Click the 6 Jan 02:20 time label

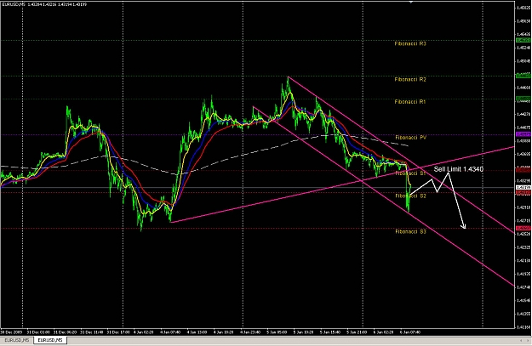(383, 332)
